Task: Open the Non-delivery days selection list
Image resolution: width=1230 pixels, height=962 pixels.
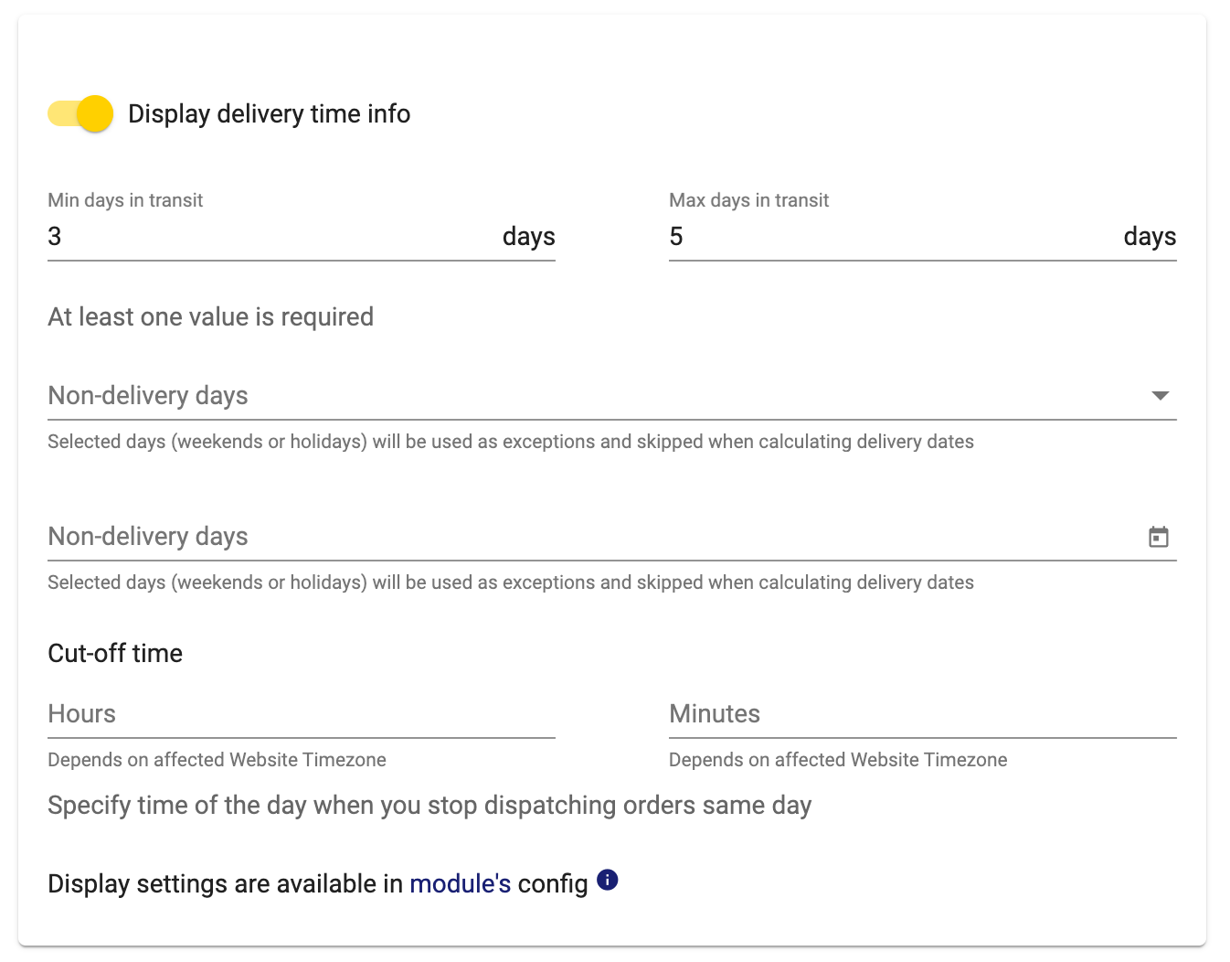Action: pyautogui.click(x=603, y=396)
